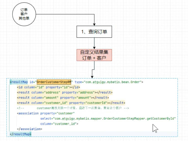This screenshot has width=188, height=141.
Task: Click the 1、查询订单 rectangle
Action: [95, 32]
